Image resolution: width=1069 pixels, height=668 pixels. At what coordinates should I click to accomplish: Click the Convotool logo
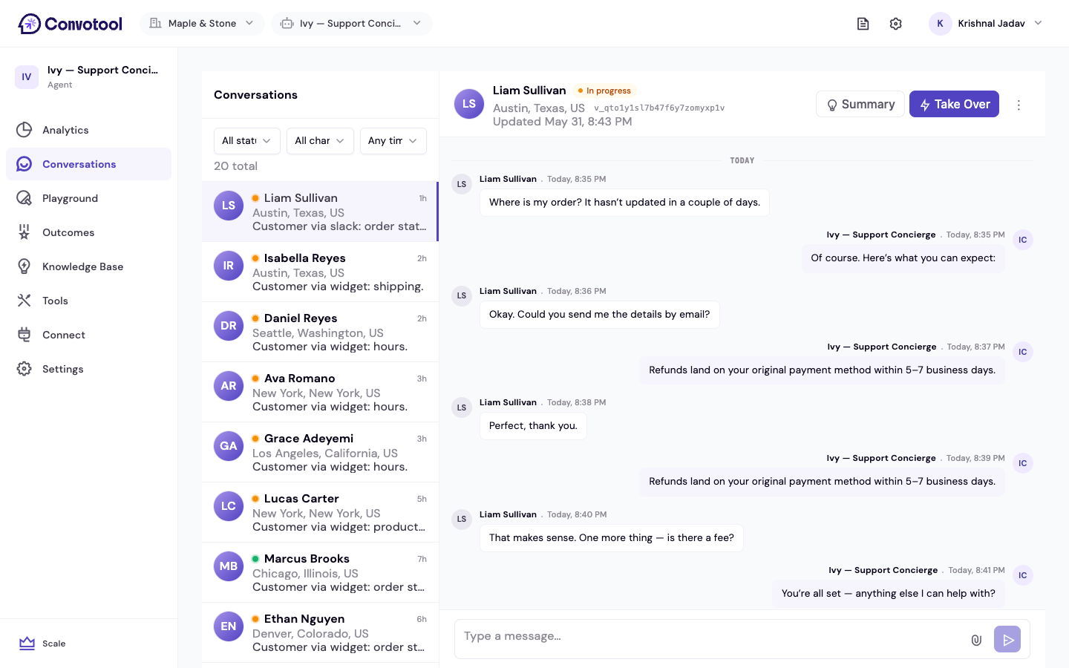tap(70, 24)
